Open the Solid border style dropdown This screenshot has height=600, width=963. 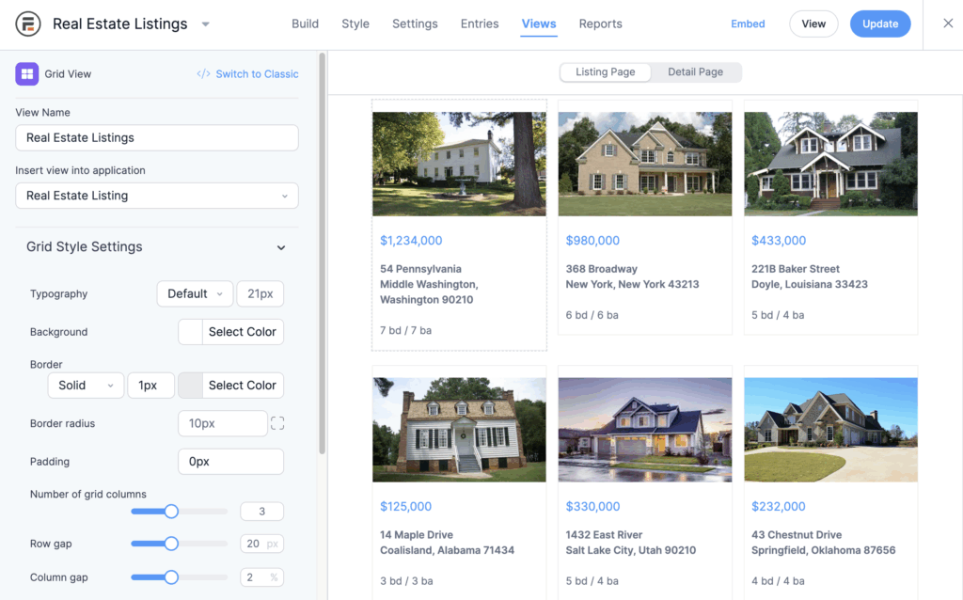[x=86, y=385]
